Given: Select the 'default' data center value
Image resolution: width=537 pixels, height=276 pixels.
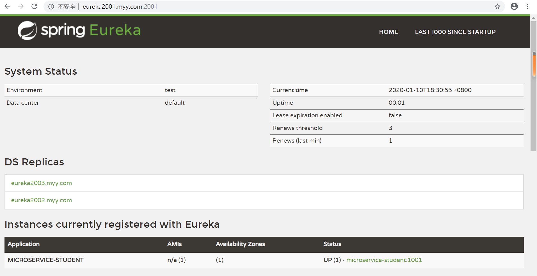Looking at the screenshot, I should click(175, 103).
